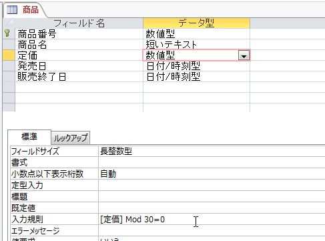Select the 発売日 field name cell

point(79,65)
